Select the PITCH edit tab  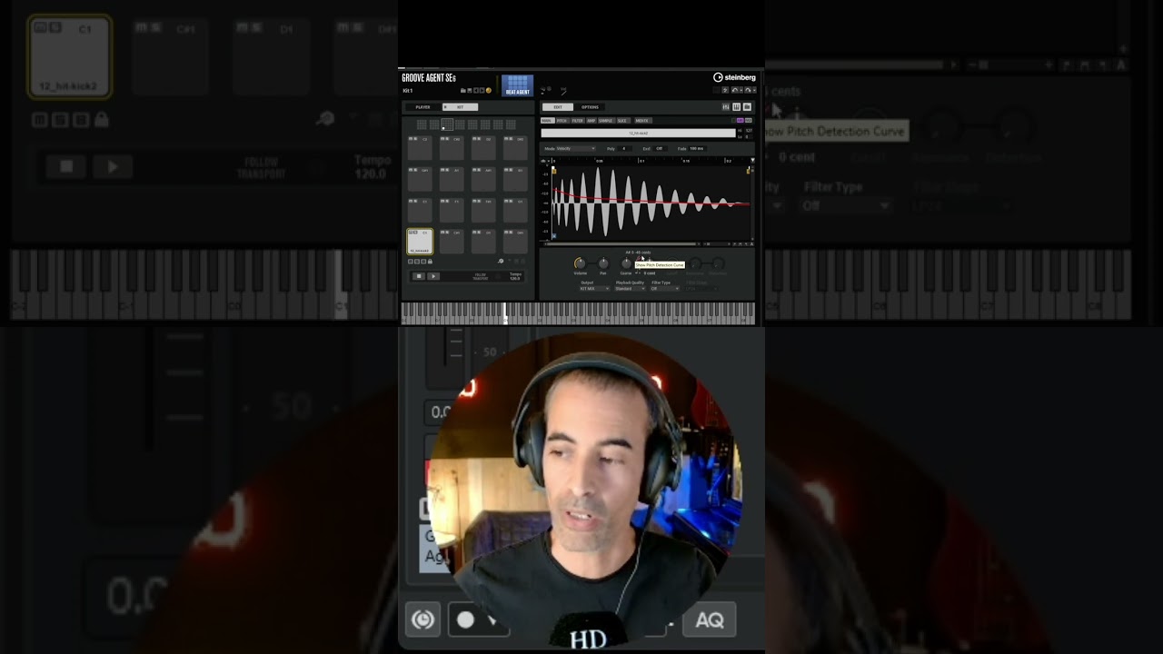562,121
